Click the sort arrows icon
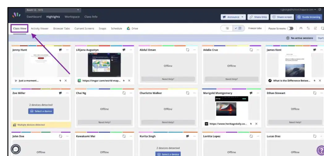 coord(308,28)
